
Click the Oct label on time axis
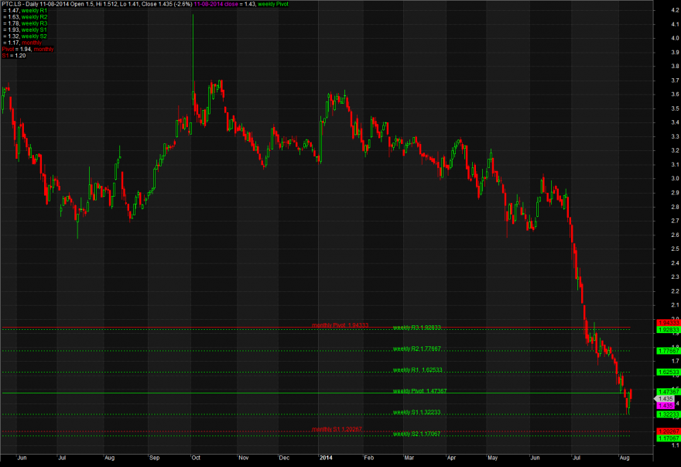tap(196, 458)
